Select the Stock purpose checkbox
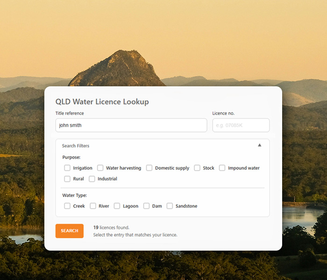The image size is (327, 280). 197,168
